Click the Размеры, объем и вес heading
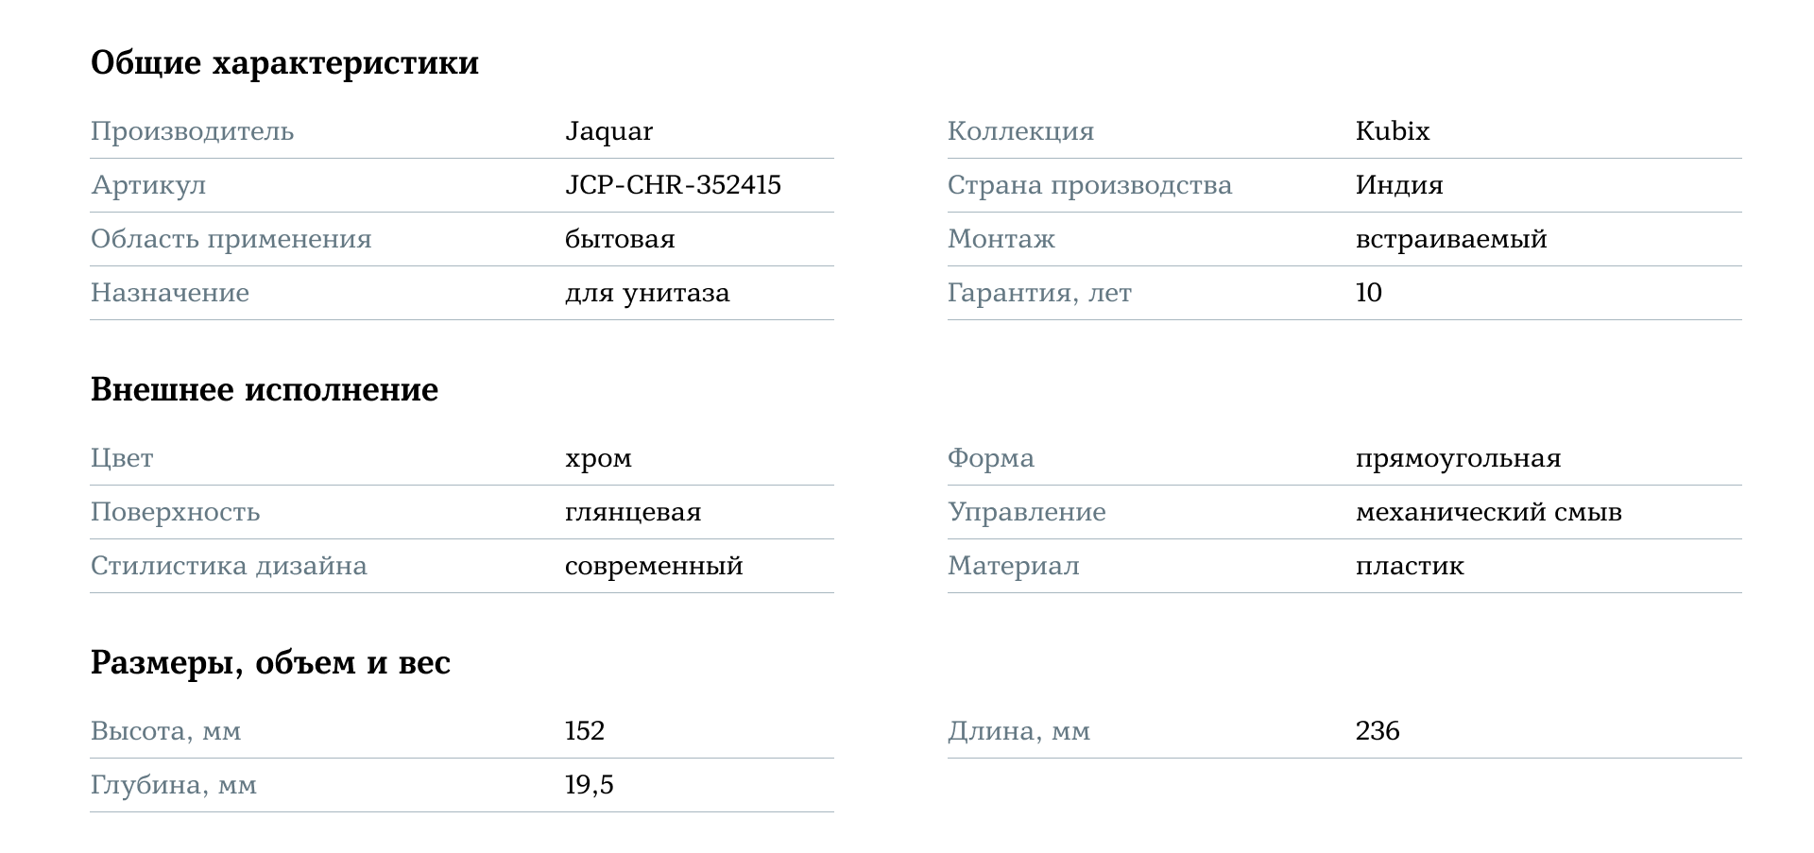Image resolution: width=1814 pixels, height=853 pixels. (x=270, y=662)
